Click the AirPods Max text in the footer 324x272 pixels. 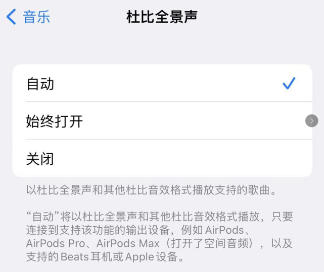coord(128,243)
